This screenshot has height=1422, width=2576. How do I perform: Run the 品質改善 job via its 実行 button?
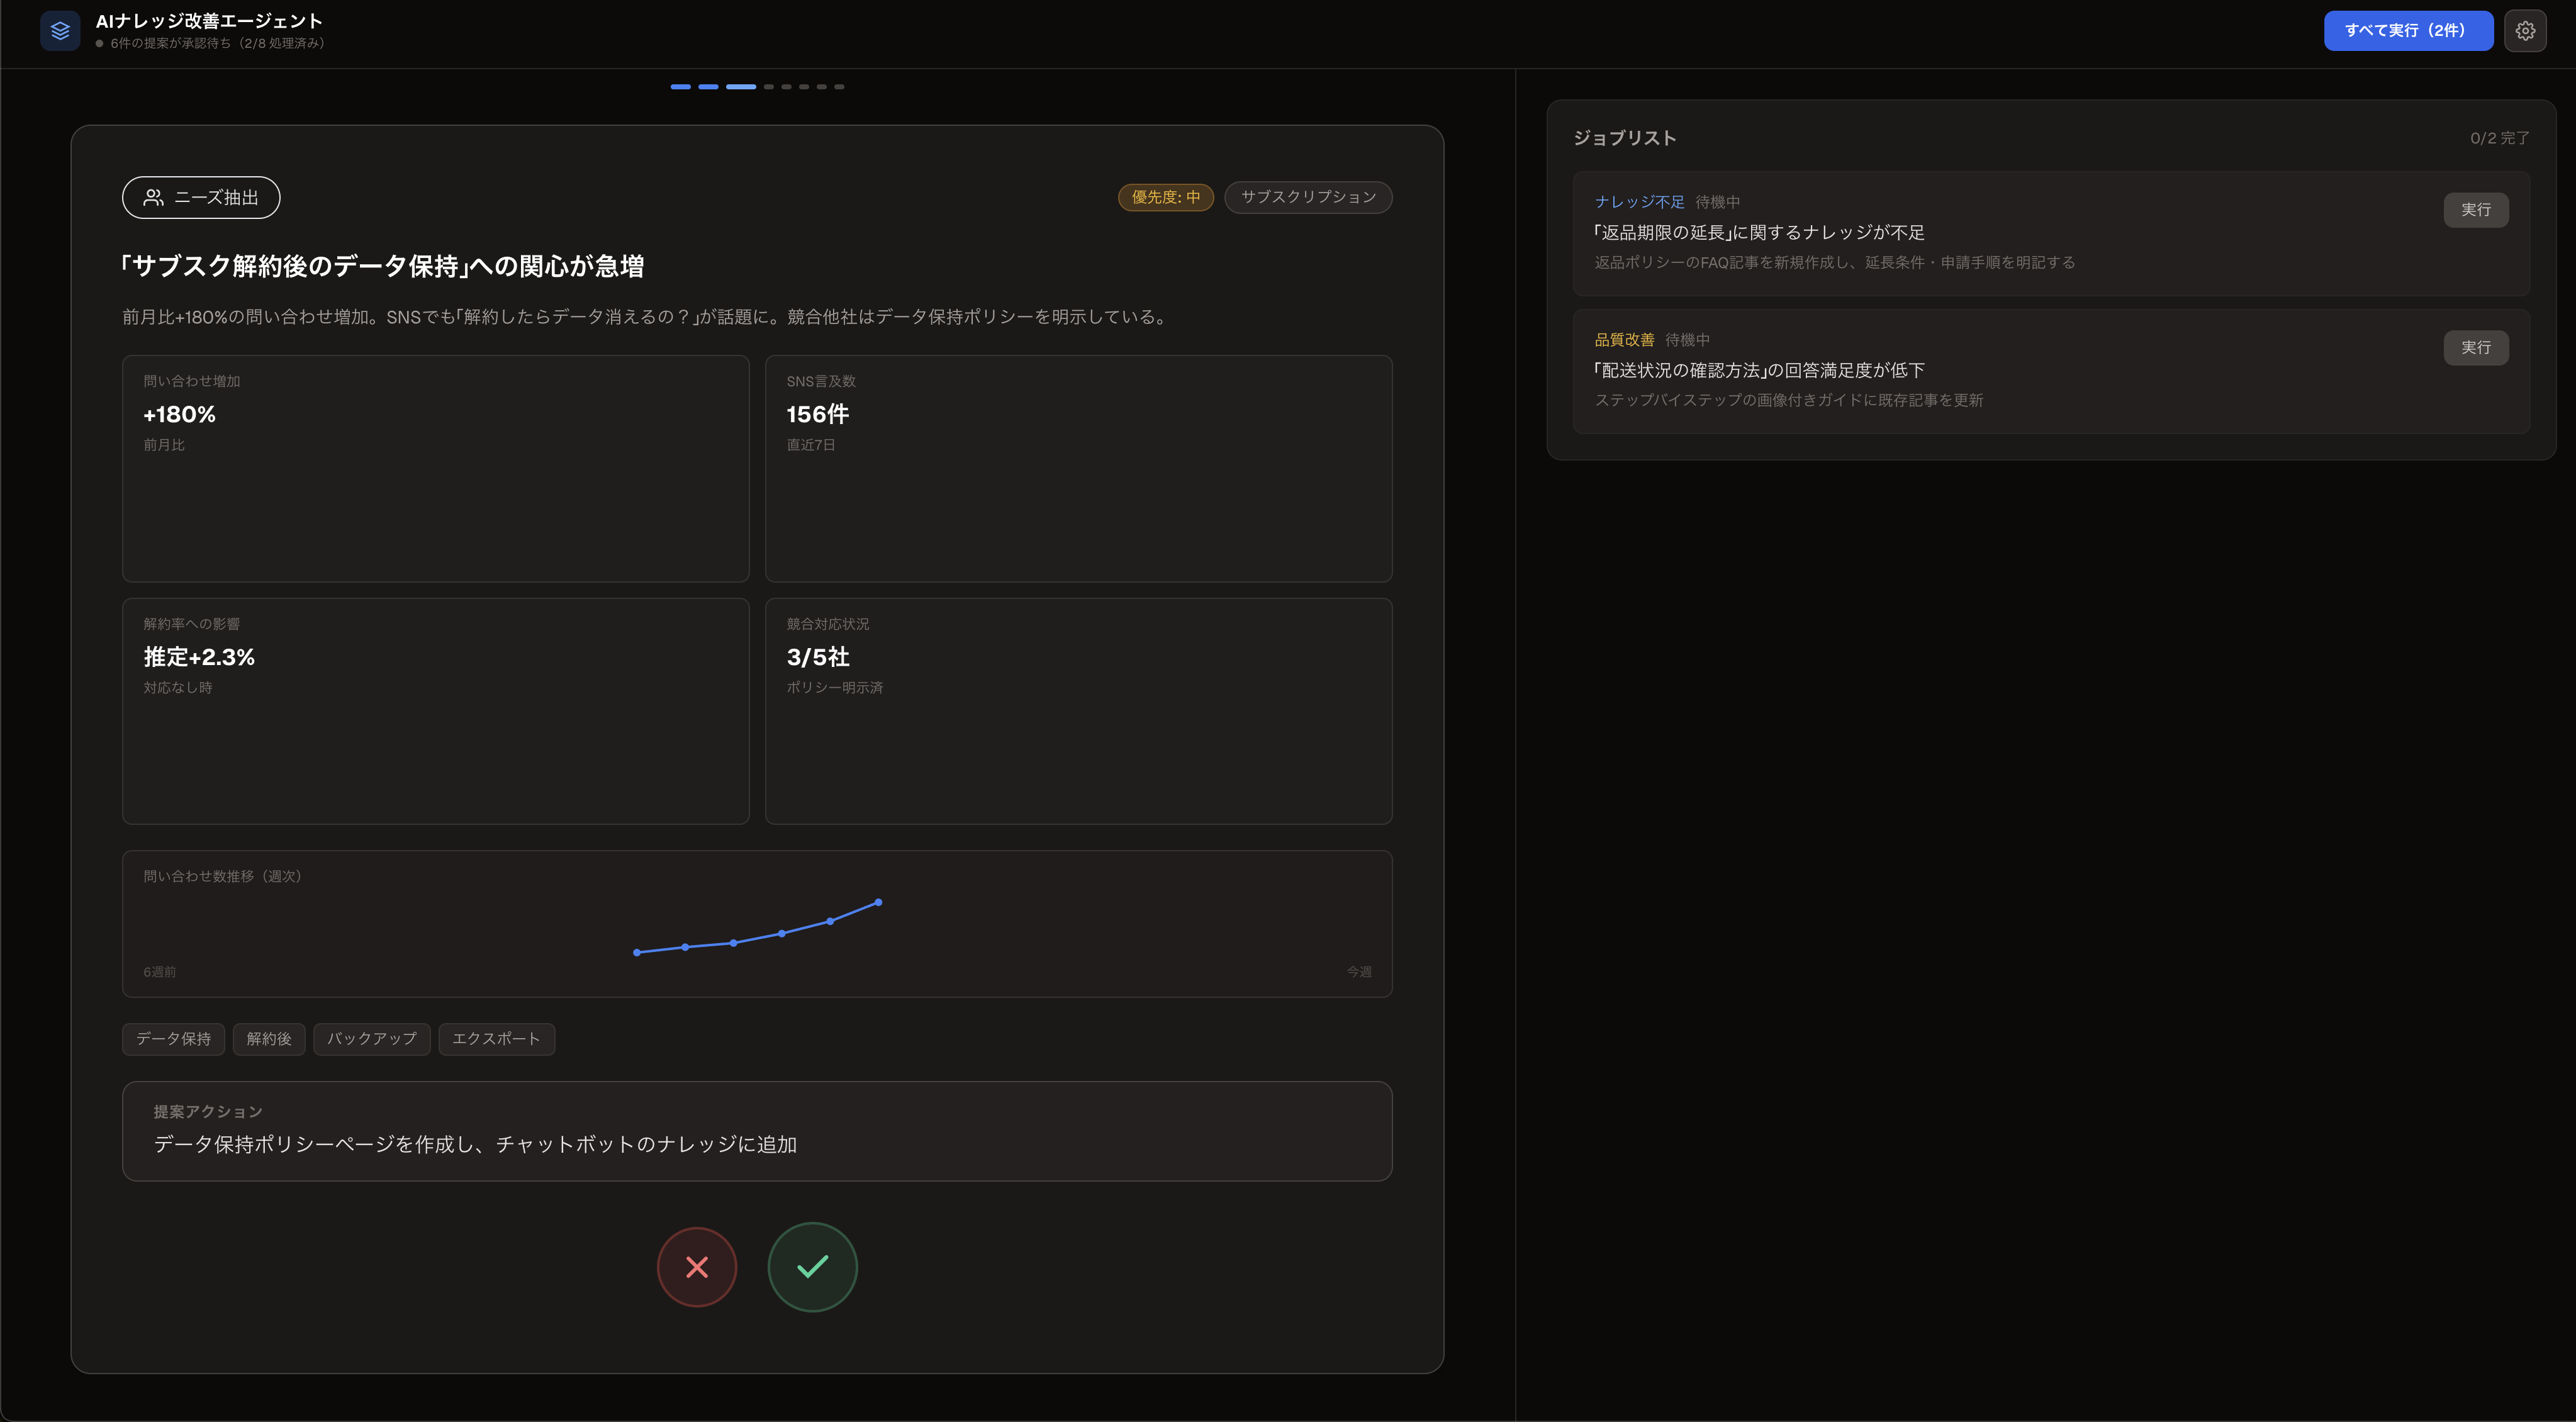pos(2476,348)
